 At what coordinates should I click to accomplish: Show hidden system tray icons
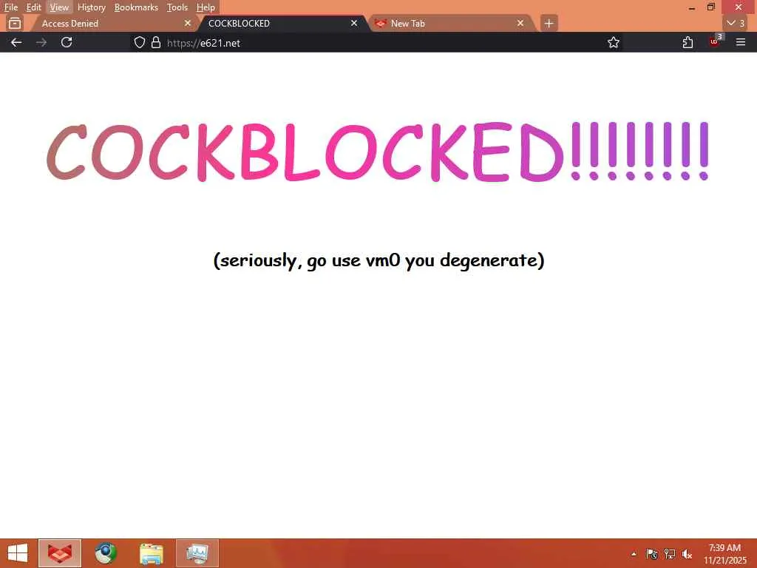[x=634, y=554]
